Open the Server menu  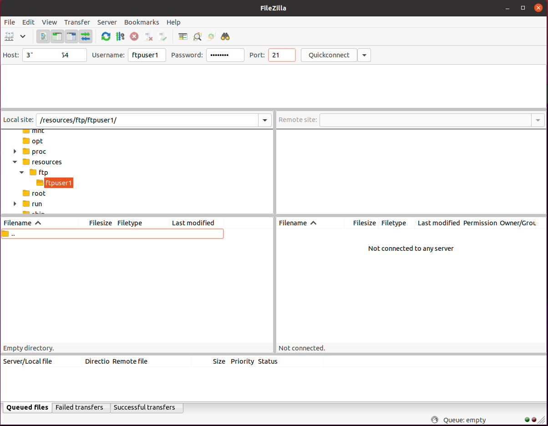point(107,22)
